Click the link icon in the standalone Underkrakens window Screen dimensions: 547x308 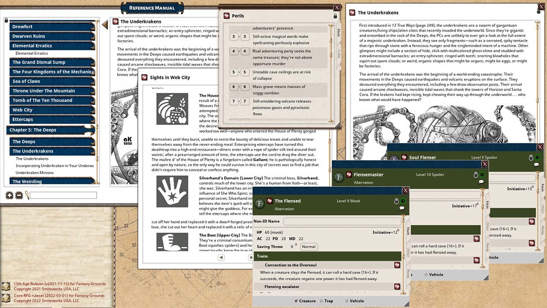point(352,12)
